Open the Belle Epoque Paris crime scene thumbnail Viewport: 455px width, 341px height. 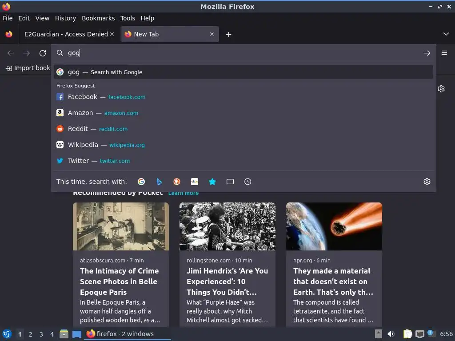click(x=121, y=226)
